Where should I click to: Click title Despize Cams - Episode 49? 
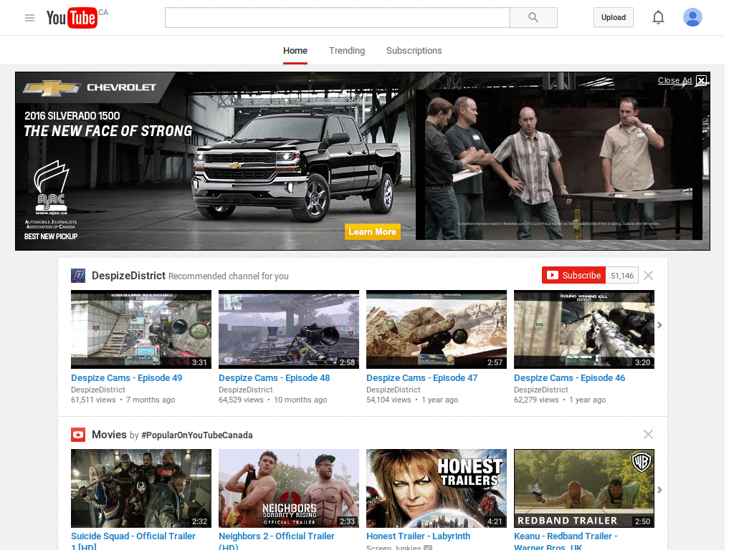pos(126,378)
